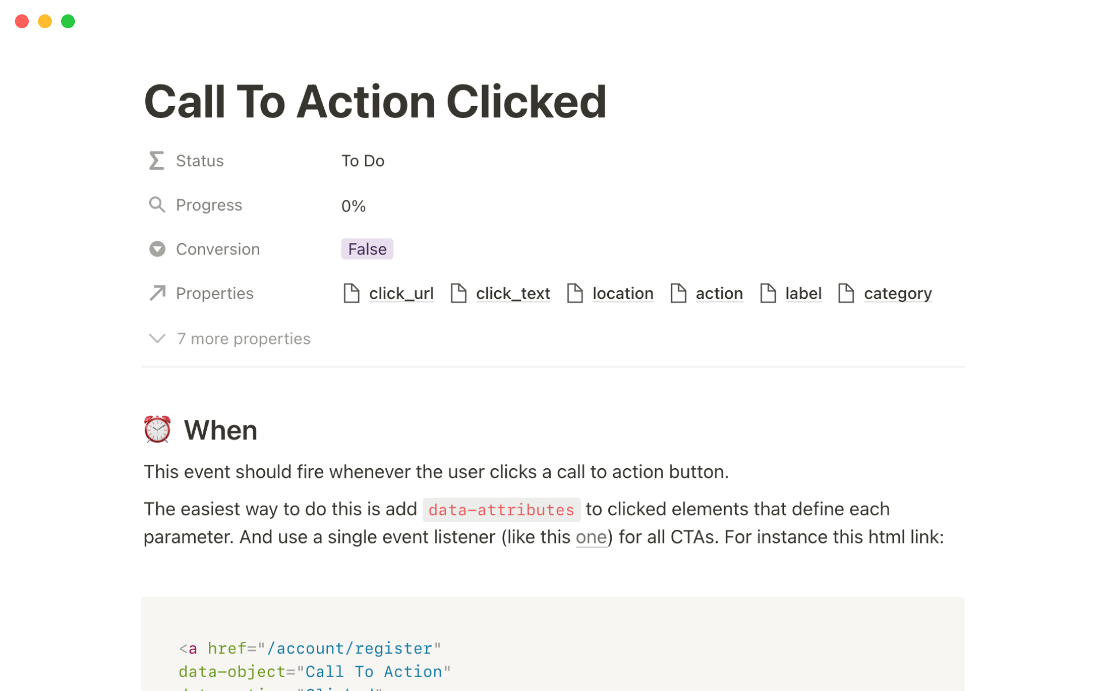Screen dimensions: 1106x691
Task: Click the alarm clock emoji beside When
Action: (157, 430)
